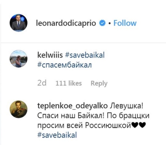
Task: Click the word Левушка in the comment
Action: 126,106
